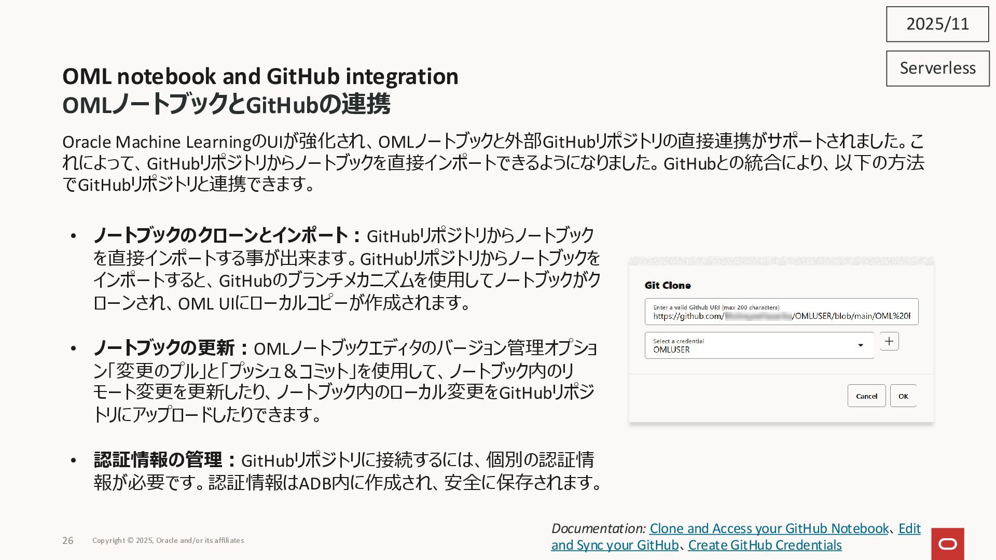Click the slide page number 26
The width and height of the screenshot is (996, 560).
point(68,540)
